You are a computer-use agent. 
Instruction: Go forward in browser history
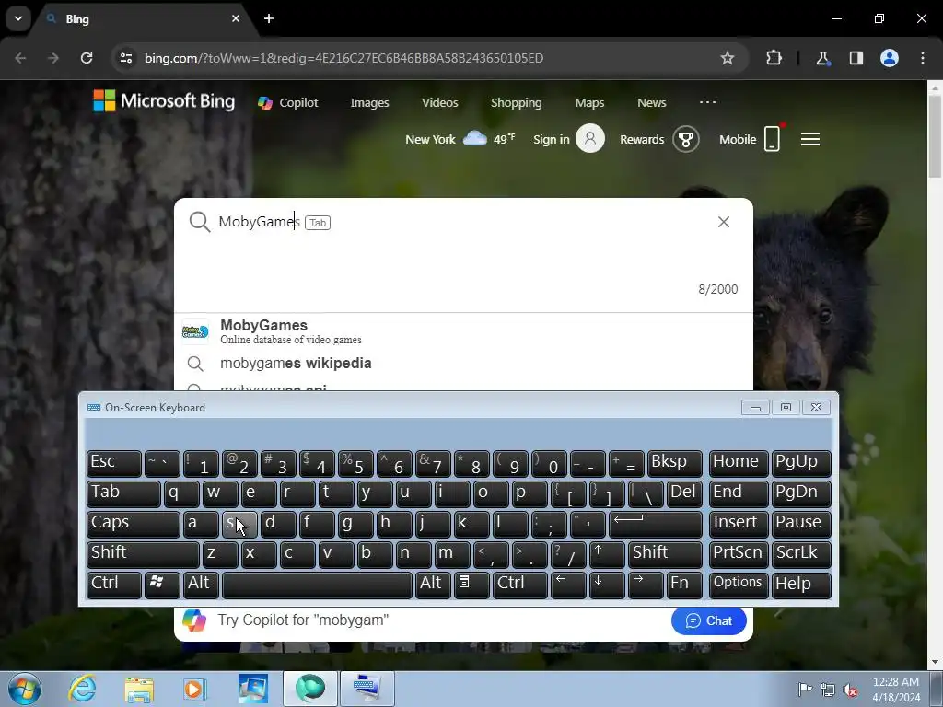coord(53,58)
